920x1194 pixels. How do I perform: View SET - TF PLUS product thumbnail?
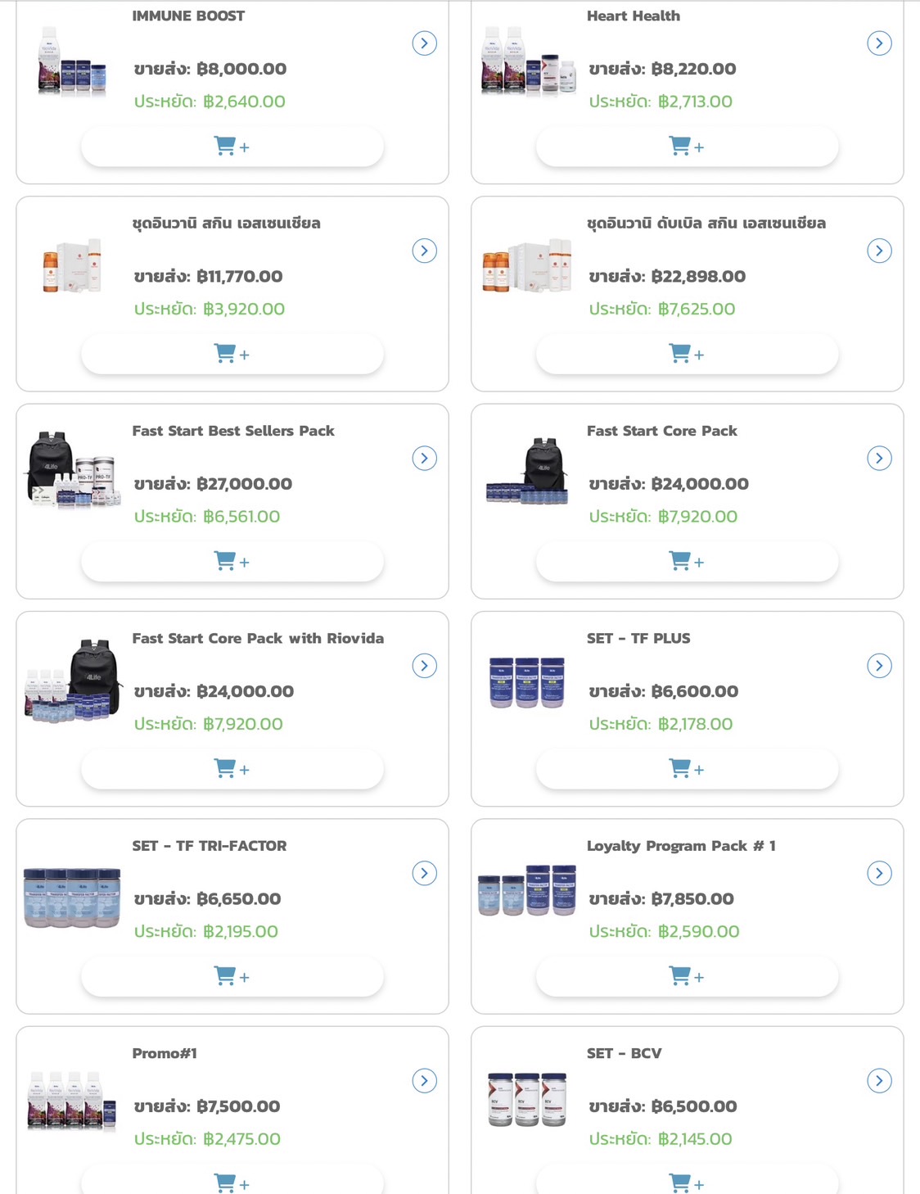[x=527, y=682]
